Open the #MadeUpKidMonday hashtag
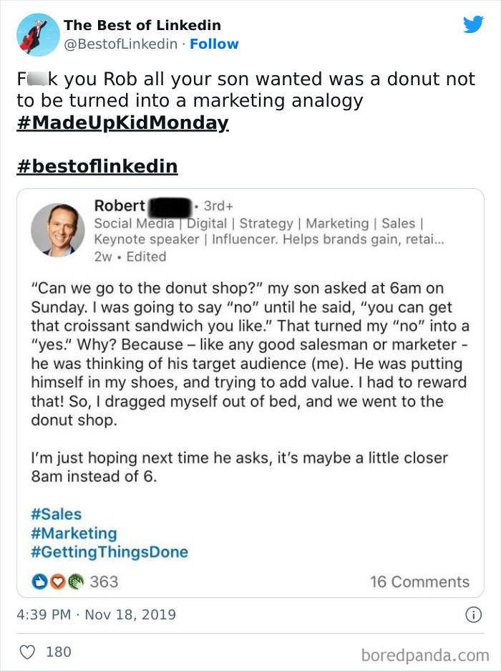 [122, 122]
